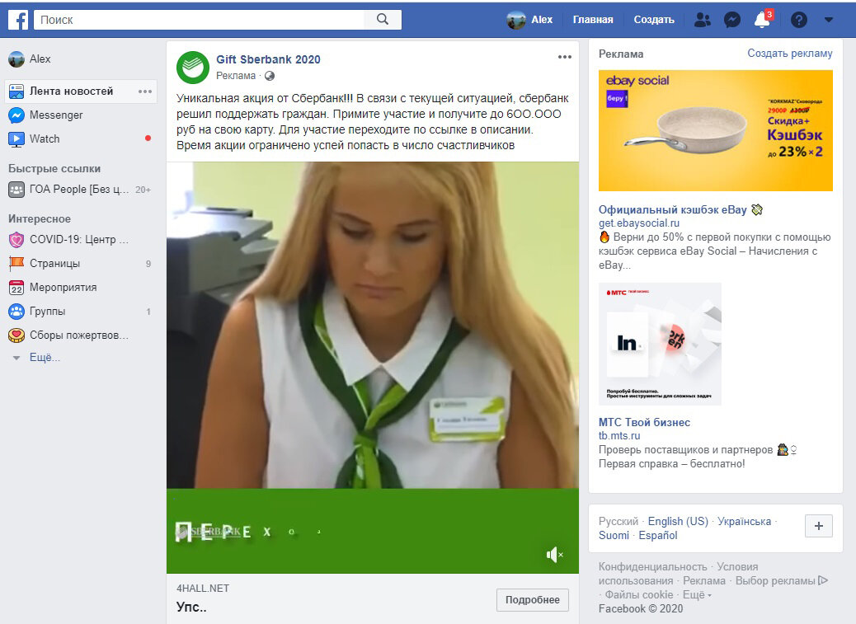The width and height of the screenshot is (856, 624).
Task: Open COVID-19: Центр in the sidebar
Action: point(78,239)
